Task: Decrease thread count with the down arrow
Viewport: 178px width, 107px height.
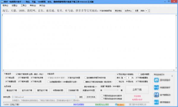Action: click(x=149, y=11)
